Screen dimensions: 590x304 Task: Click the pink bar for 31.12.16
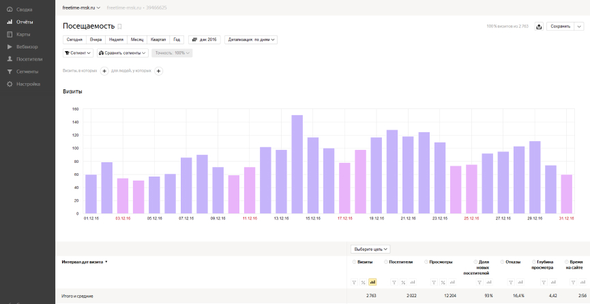pyautogui.click(x=566, y=194)
